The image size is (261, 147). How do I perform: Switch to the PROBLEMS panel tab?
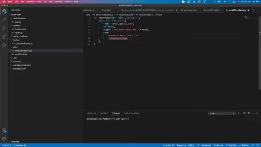coord(91,114)
